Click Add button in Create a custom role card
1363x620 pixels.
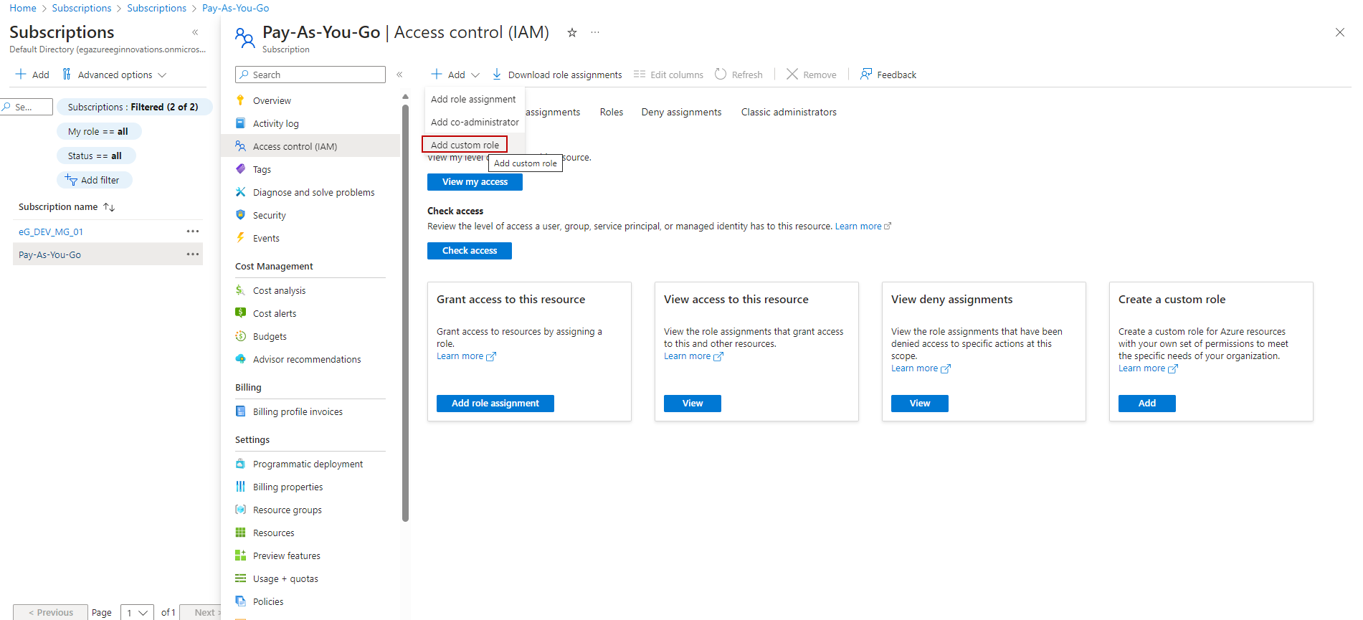click(1147, 404)
